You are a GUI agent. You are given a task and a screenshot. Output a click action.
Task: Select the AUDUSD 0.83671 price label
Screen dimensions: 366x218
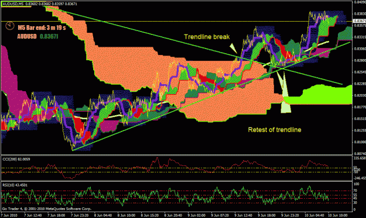pos(37,37)
